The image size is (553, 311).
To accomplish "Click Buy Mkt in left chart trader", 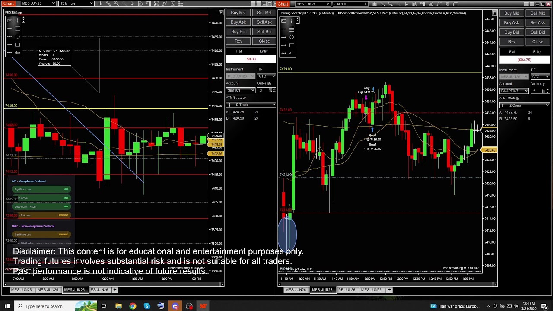I will coord(238,13).
